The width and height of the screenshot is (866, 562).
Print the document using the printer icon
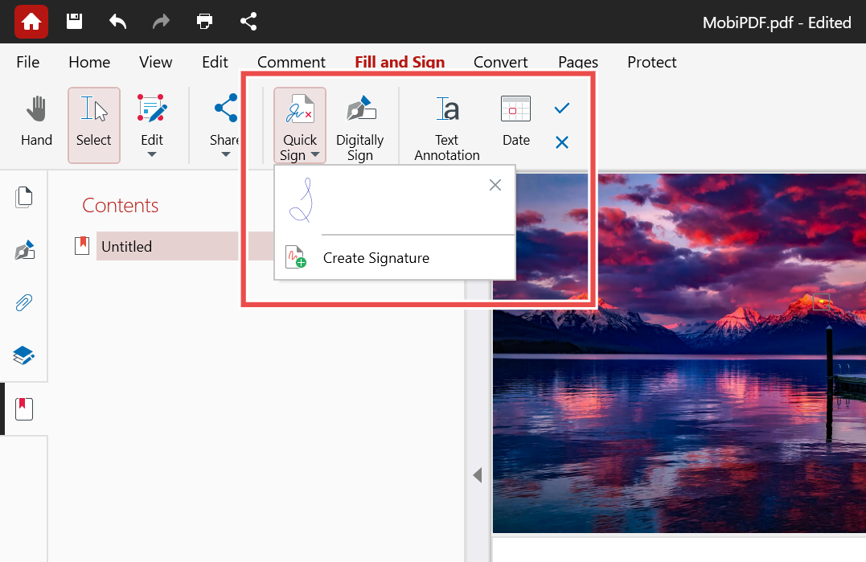pyautogui.click(x=205, y=22)
